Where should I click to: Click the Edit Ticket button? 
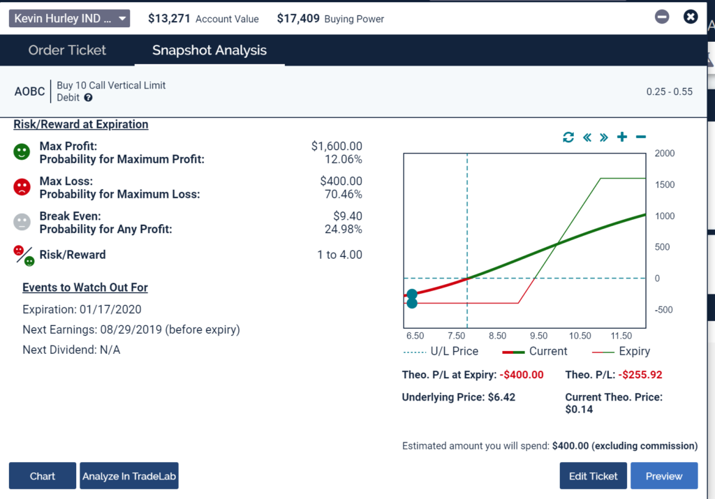point(593,476)
